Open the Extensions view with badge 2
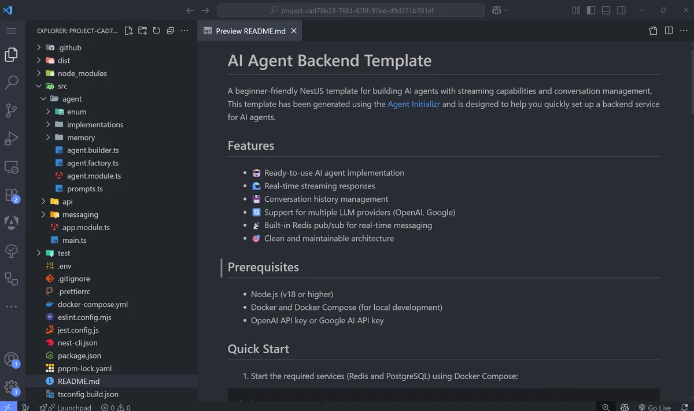This screenshot has height=411, width=694. tap(12, 195)
